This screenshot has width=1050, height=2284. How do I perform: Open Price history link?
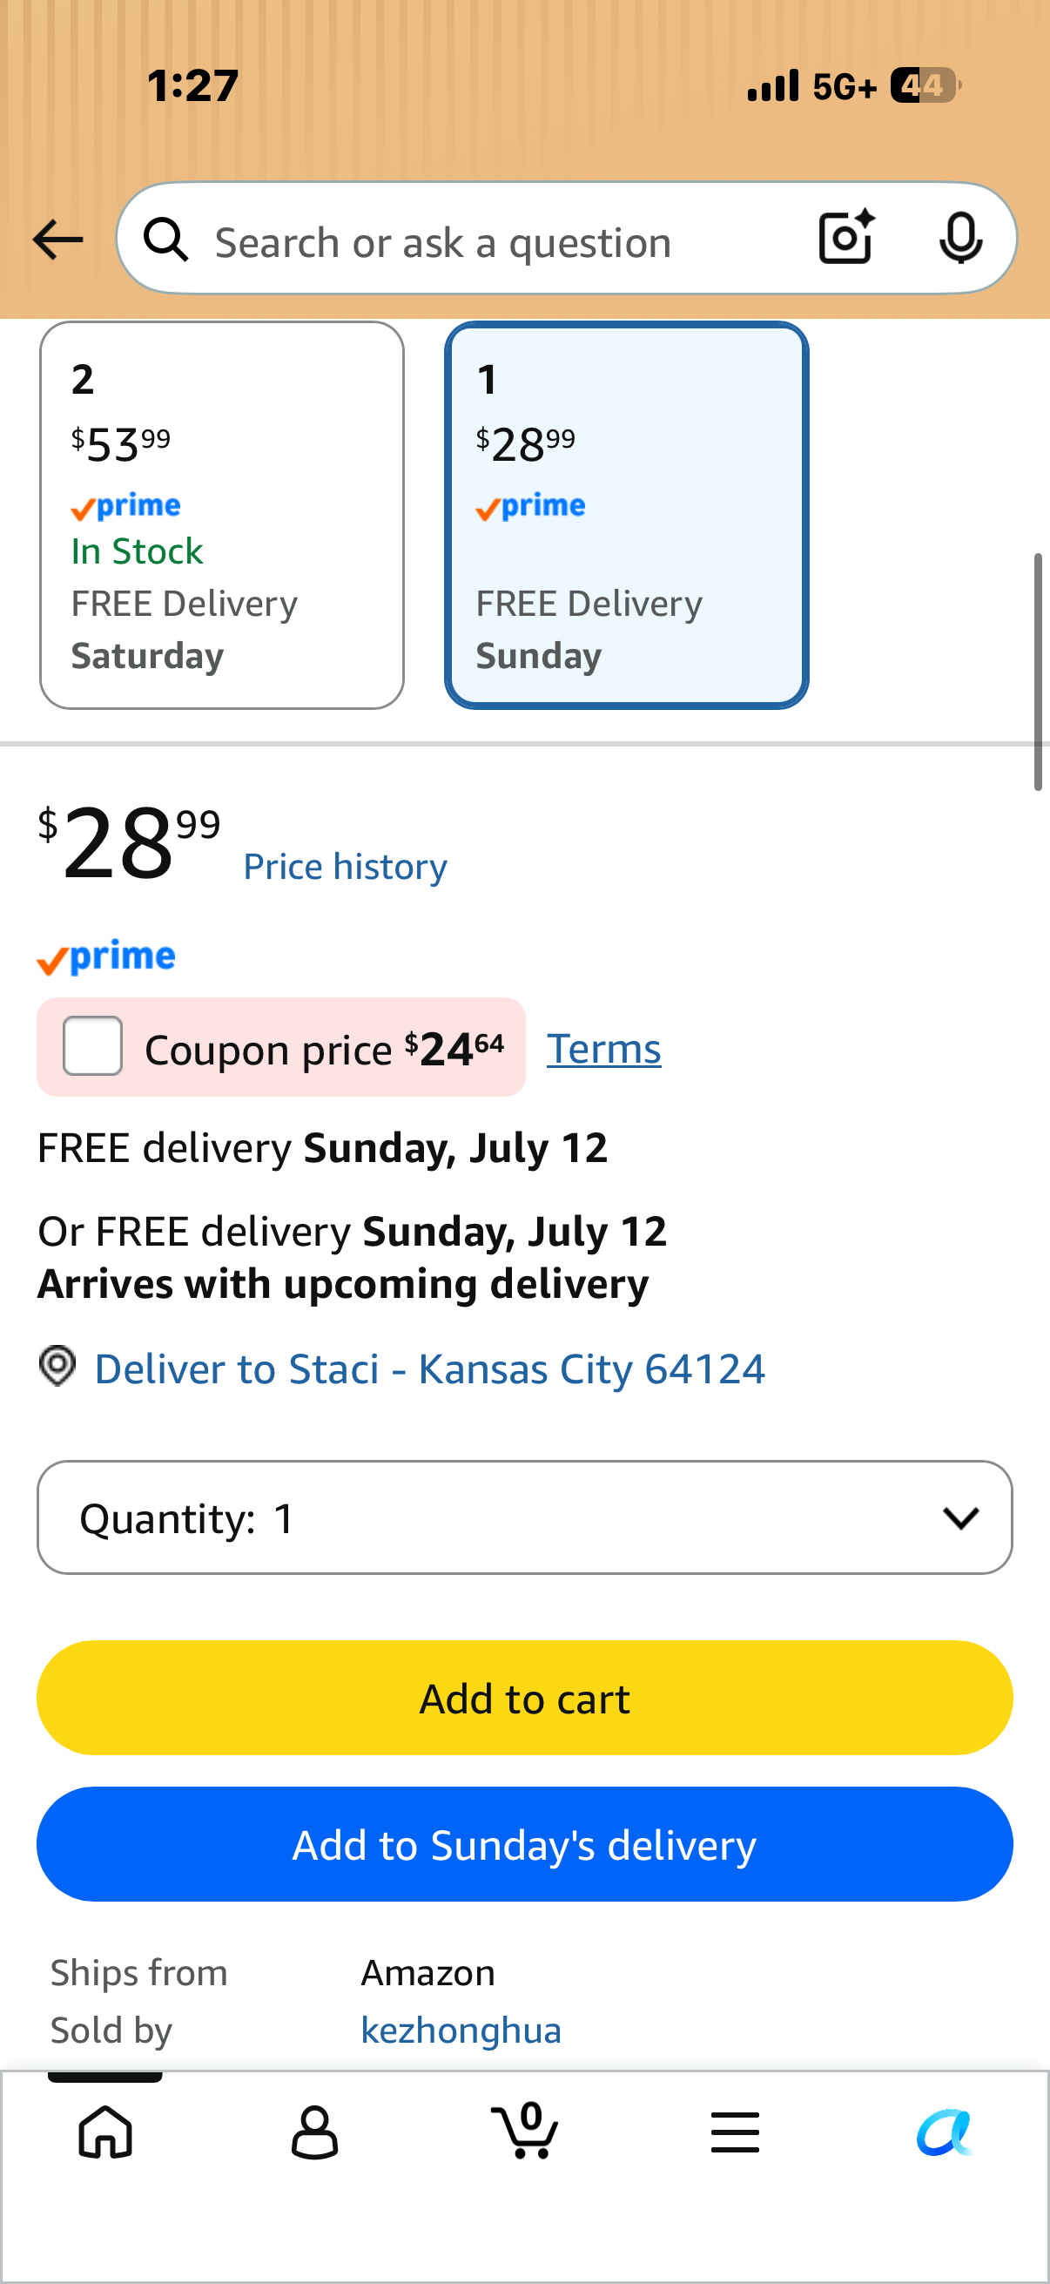(346, 866)
